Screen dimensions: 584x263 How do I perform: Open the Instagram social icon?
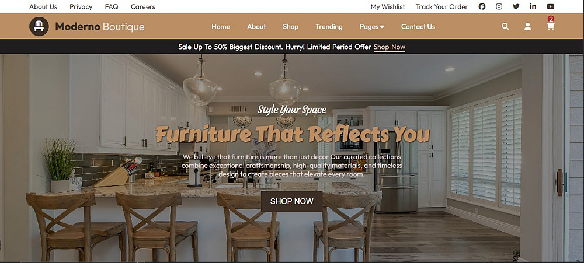coord(499,6)
